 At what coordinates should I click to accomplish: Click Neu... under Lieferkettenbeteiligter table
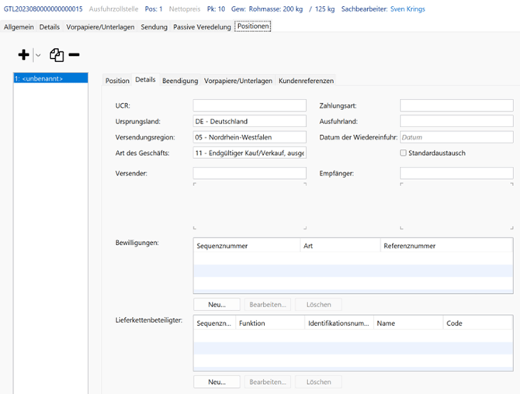coord(217,382)
